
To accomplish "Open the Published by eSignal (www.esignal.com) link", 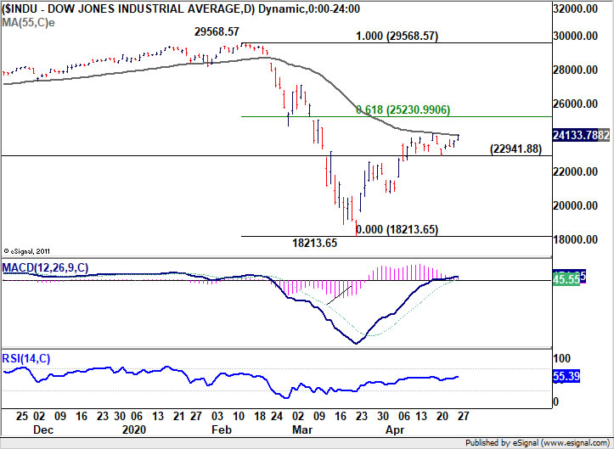I will point(538,443).
